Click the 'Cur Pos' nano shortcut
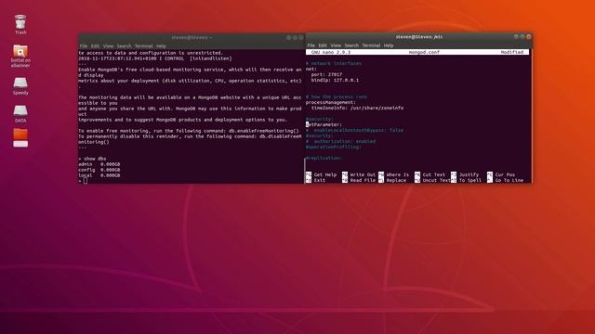This screenshot has height=334, width=595. (x=501, y=175)
